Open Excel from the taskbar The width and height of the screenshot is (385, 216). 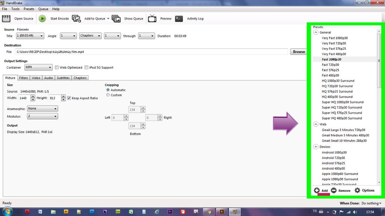131,211
